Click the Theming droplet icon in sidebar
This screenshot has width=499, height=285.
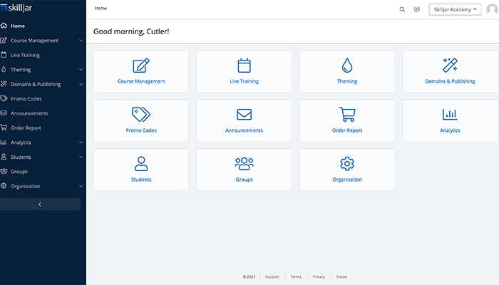[4, 69]
